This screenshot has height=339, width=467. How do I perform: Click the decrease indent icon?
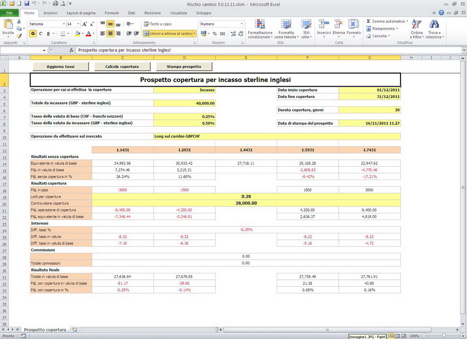(129, 34)
